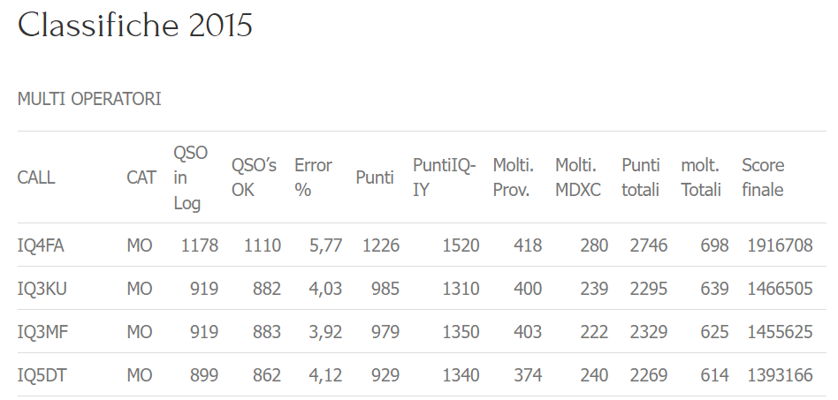The image size is (838, 400).
Task: Click the PuntiIQ-IY column header
Action: pyautogui.click(x=444, y=177)
